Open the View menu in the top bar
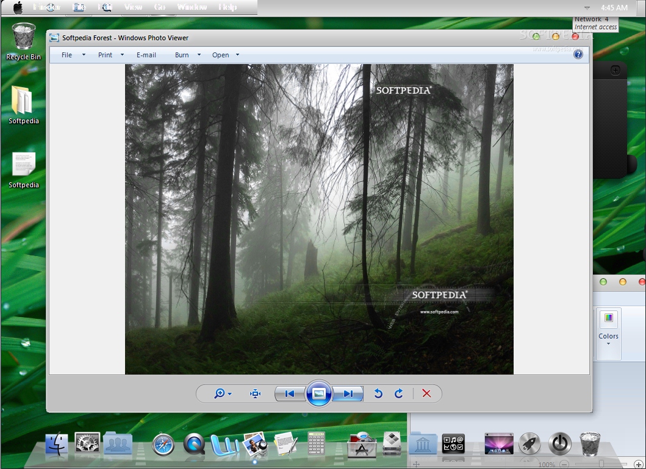The image size is (646, 469). [133, 7]
